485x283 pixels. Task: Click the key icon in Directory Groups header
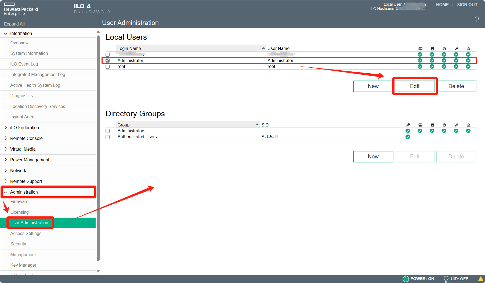coord(408,125)
